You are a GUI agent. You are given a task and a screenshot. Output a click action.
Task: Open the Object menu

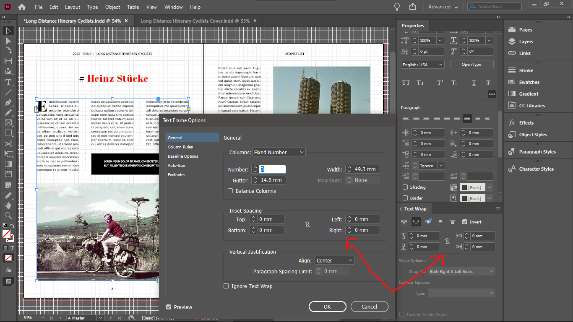[x=112, y=7]
